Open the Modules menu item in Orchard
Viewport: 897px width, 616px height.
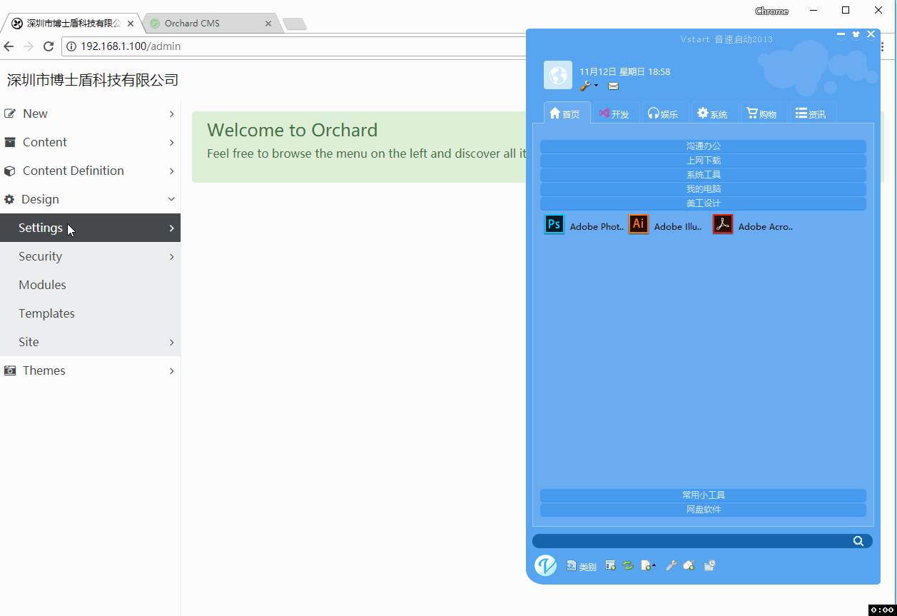click(x=42, y=284)
